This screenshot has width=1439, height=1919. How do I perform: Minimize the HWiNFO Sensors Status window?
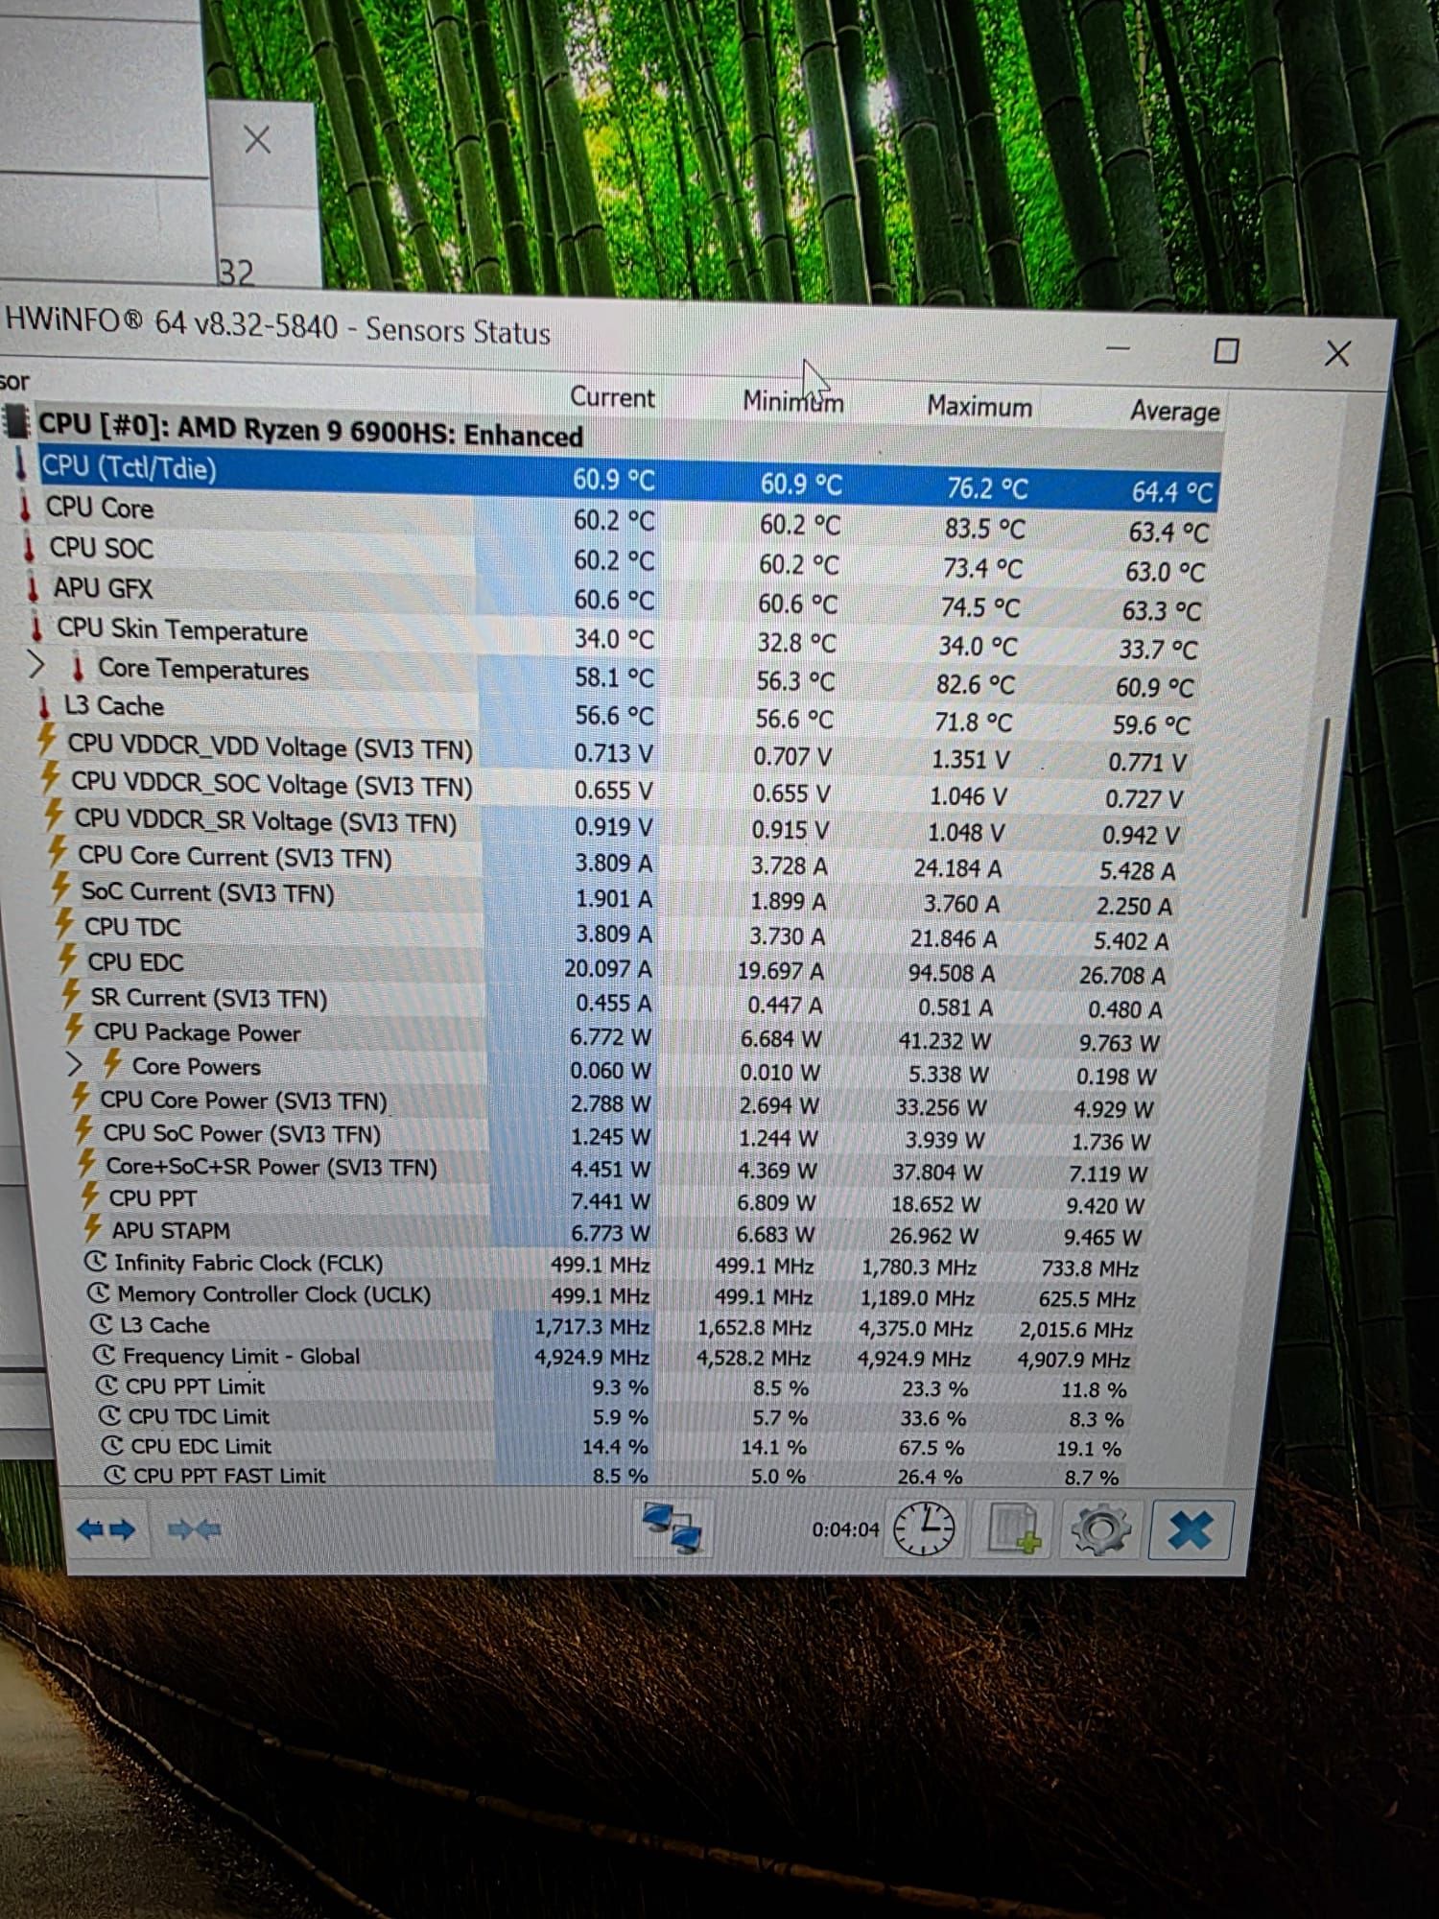coord(1118,347)
